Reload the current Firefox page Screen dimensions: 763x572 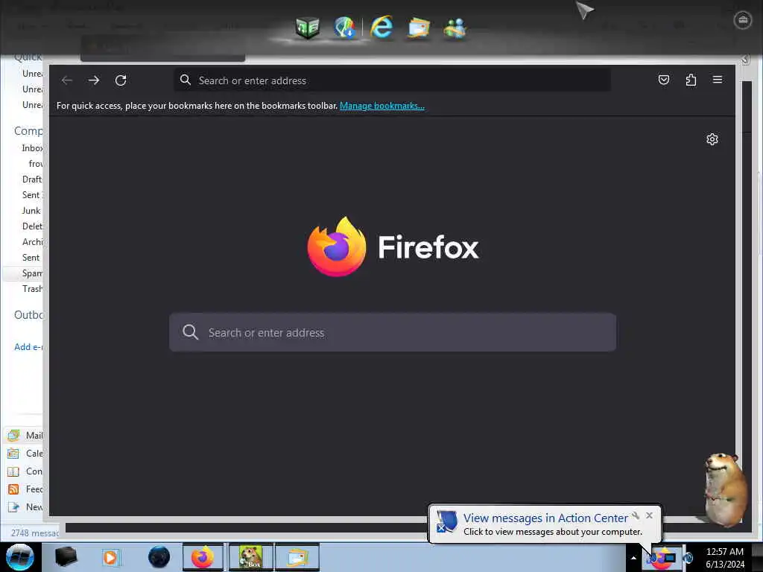[x=121, y=80]
